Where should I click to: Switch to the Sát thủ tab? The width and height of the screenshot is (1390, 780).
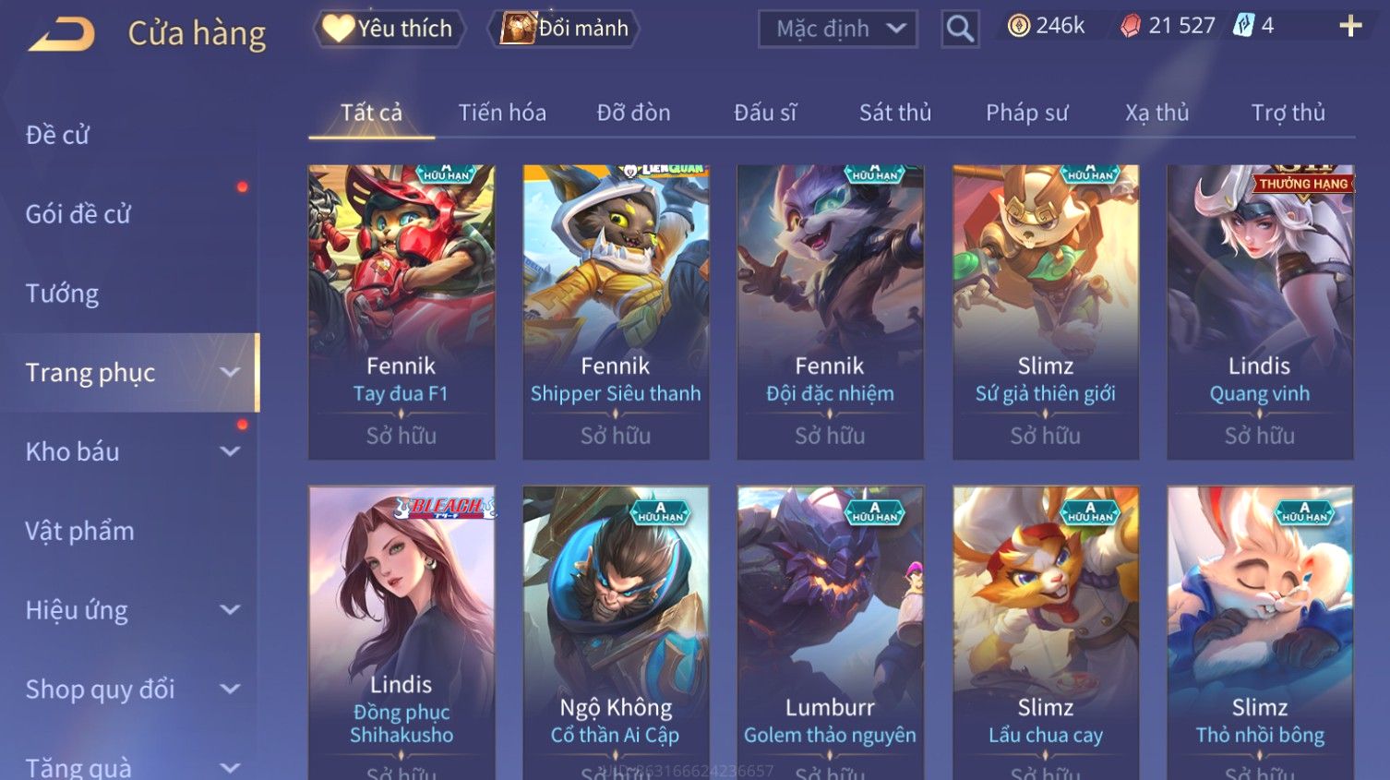895,113
